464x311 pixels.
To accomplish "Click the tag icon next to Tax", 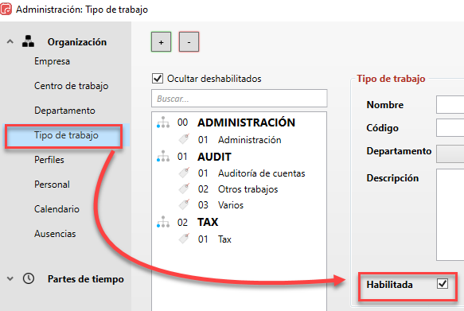I will pos(184,239).
